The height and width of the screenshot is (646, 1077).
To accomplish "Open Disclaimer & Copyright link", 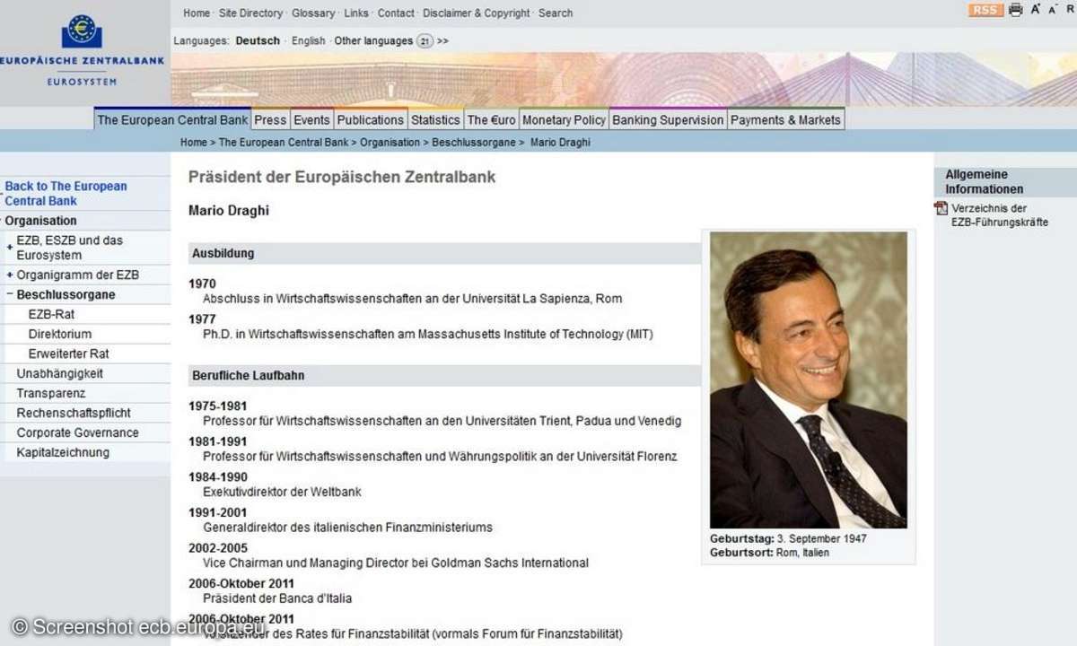I will 477,13.
